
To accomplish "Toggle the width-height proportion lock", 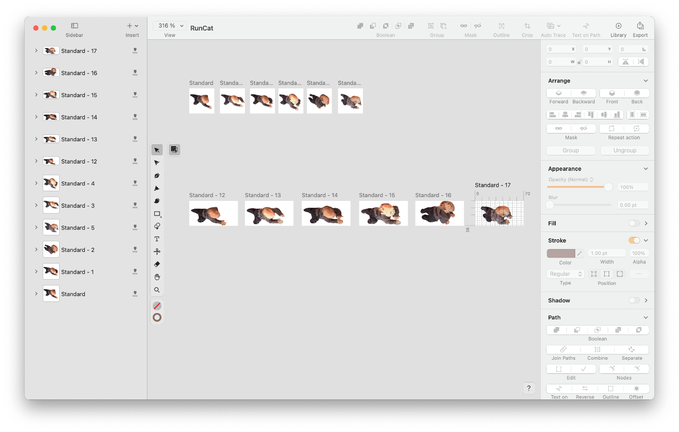I will pos(579,62).
